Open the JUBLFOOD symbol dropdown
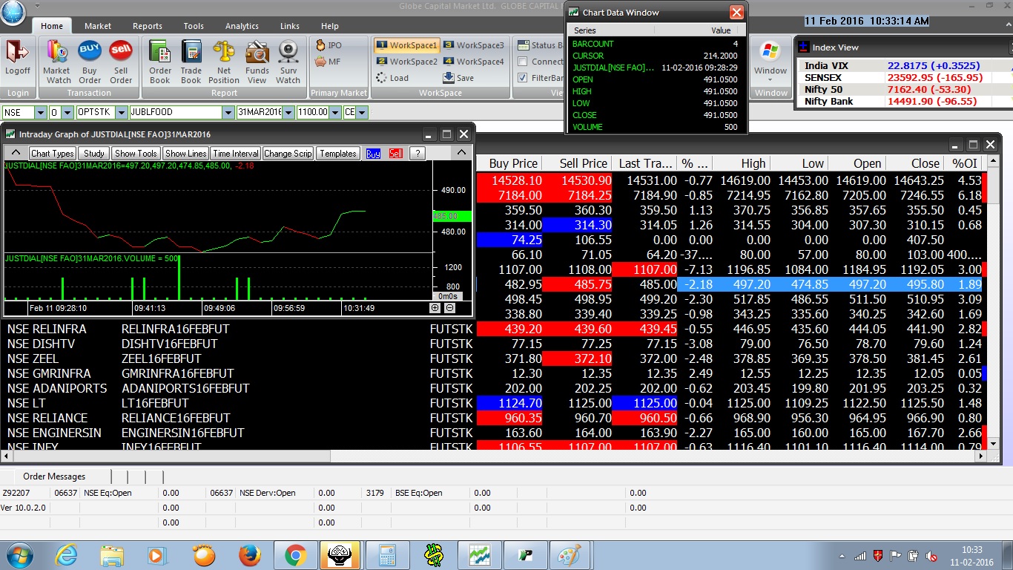 click(x=228, y=113)
